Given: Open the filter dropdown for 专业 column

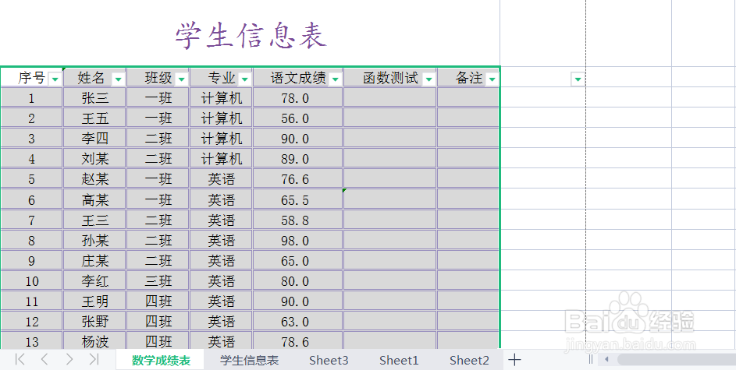Looking at the screenshot, I should [244, 79].
